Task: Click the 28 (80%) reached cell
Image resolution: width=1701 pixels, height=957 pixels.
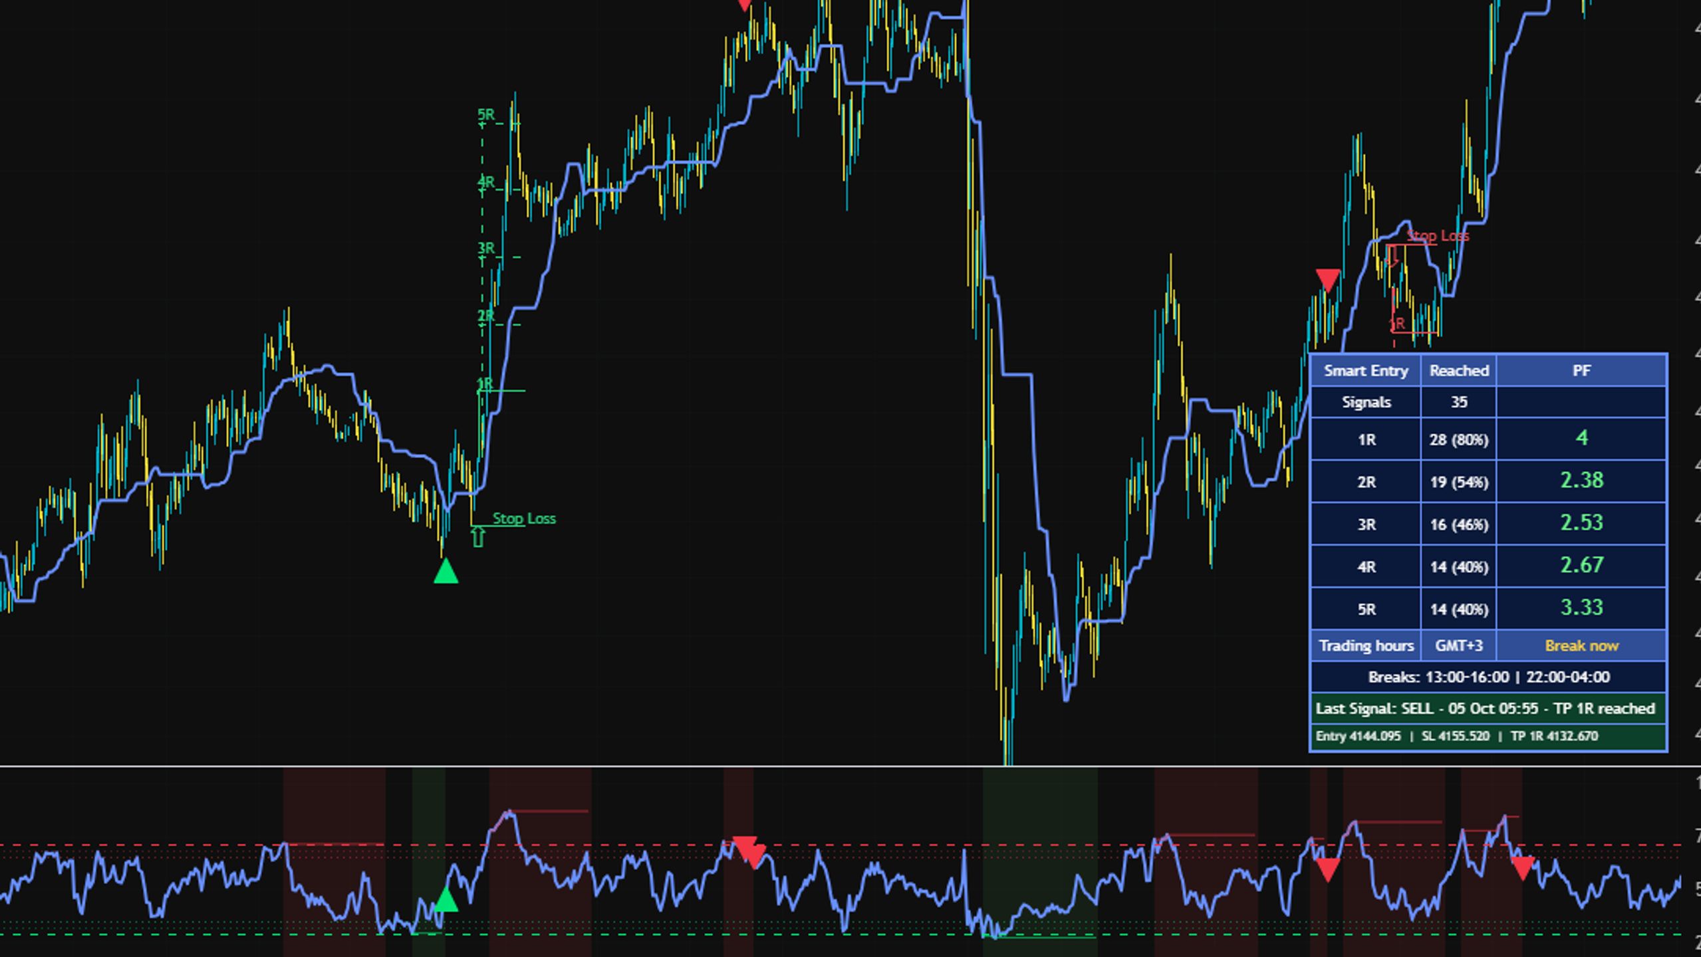Action: click(1459, 440)
